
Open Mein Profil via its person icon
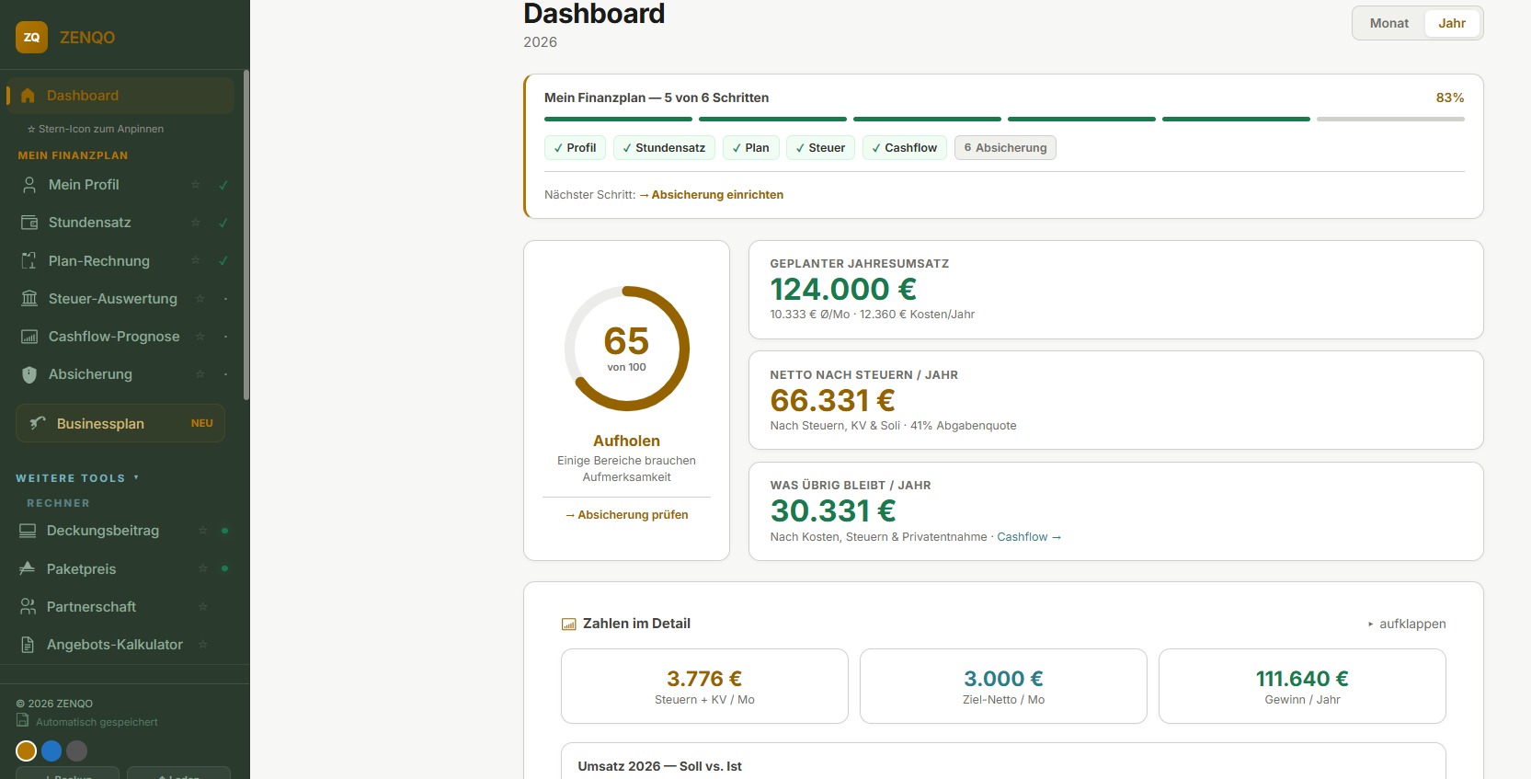[x=29, y=185]
